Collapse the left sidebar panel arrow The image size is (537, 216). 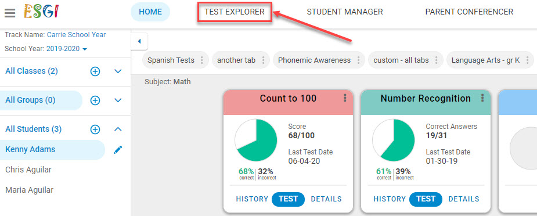tap(139, 41)
